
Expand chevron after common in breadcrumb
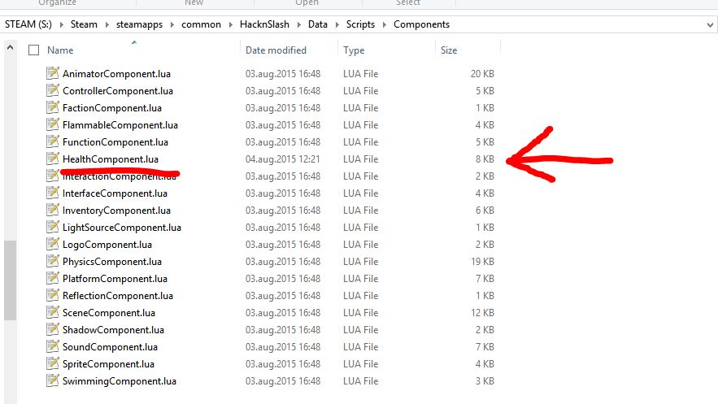coord(230,24)
